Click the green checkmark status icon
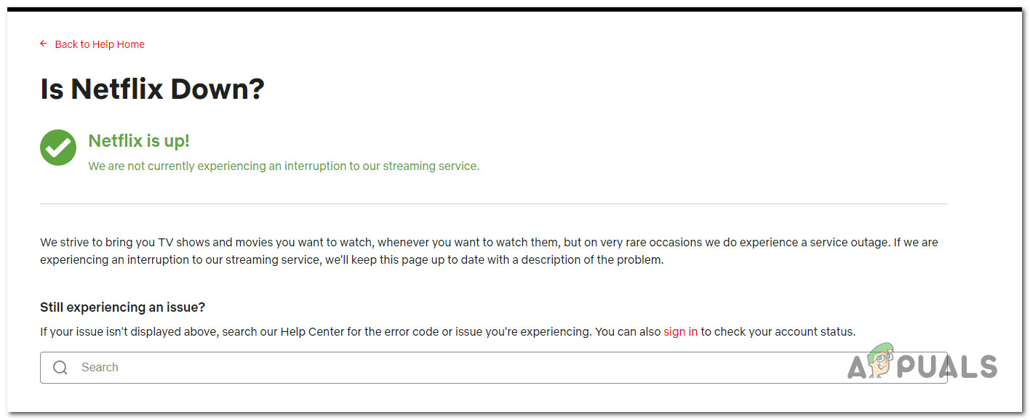 click(57, 147)
